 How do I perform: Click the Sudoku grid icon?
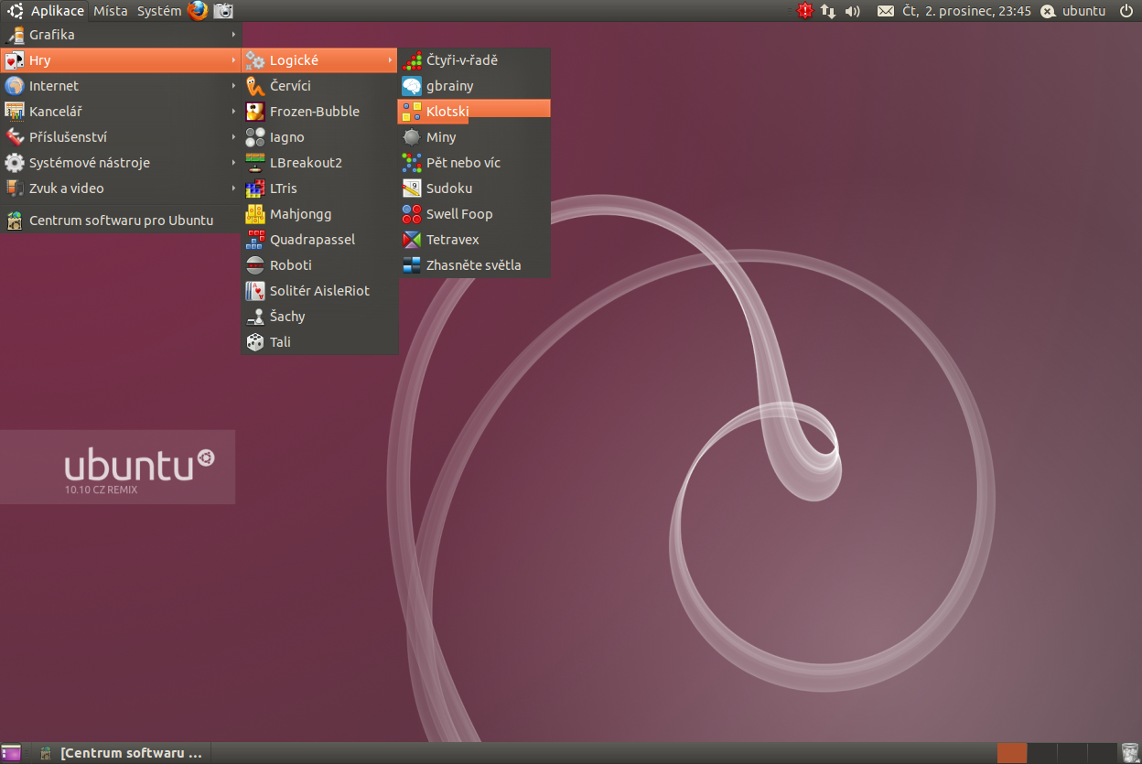pyautogui.click(x=412, y=188)
